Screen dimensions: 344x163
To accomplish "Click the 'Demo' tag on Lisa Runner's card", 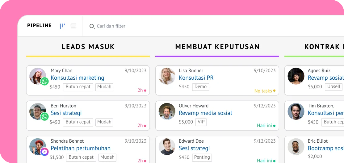I will (200, 87).
